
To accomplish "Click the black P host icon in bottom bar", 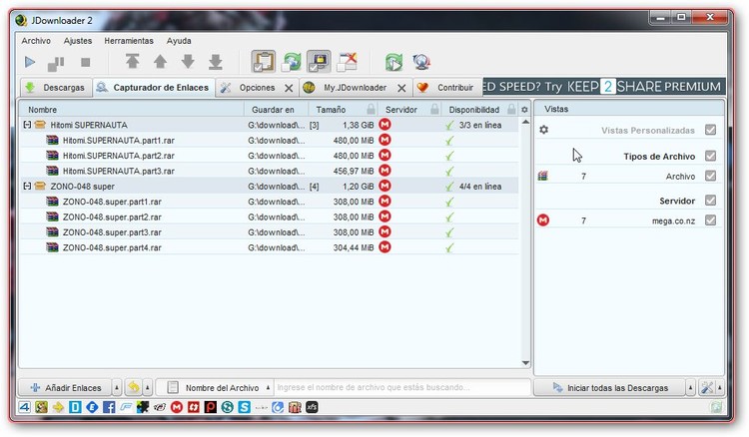I will (x=210, y=407).
